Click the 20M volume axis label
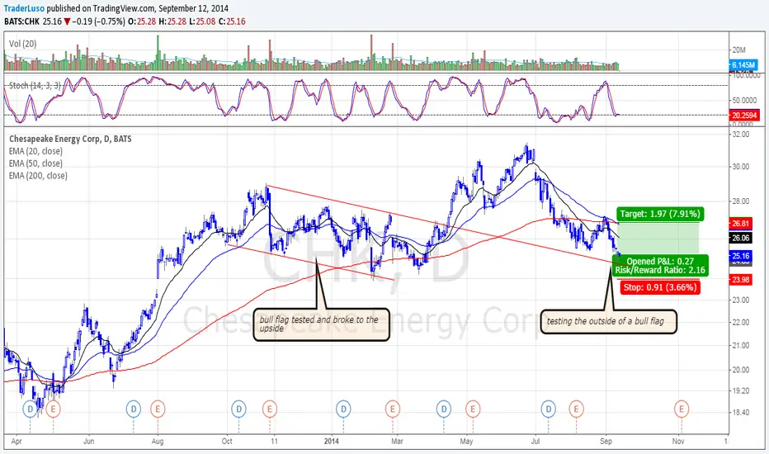The width and height of the screenshot is (769, 454). point(739,50)
